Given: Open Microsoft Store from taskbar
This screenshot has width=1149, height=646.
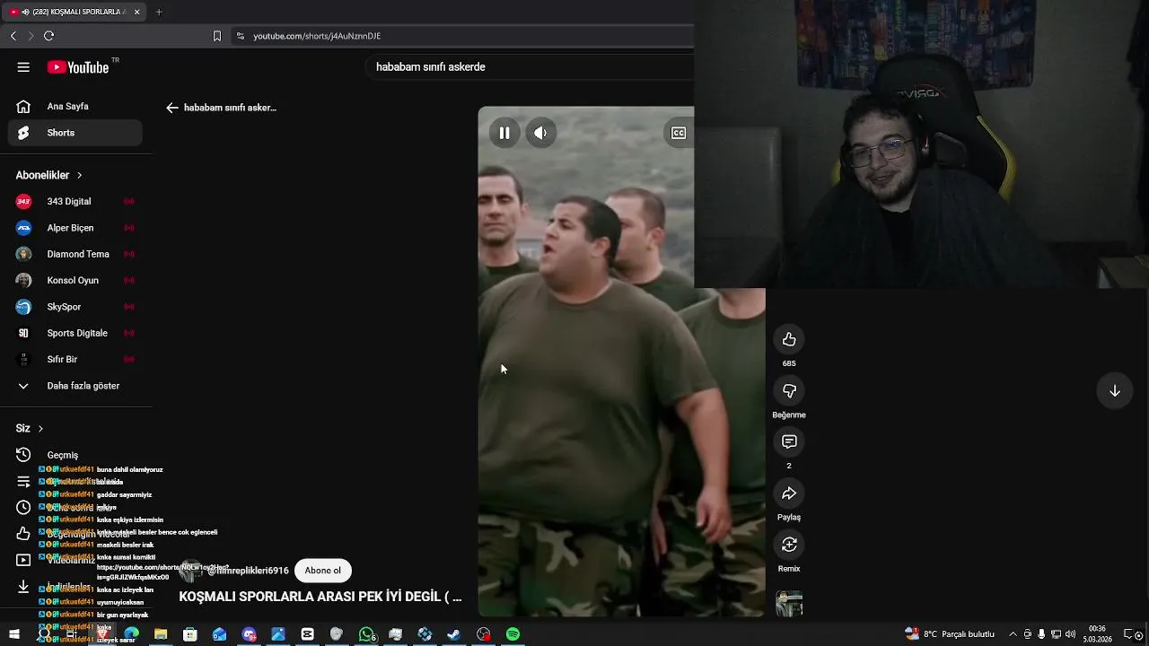Looking at the screenshot, I should (x=190, y=634).
